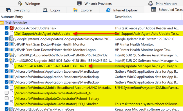Open the Internet Explorer tab

(122, 10)
